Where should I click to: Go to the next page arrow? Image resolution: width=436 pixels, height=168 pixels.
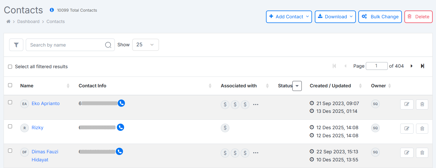412,66
